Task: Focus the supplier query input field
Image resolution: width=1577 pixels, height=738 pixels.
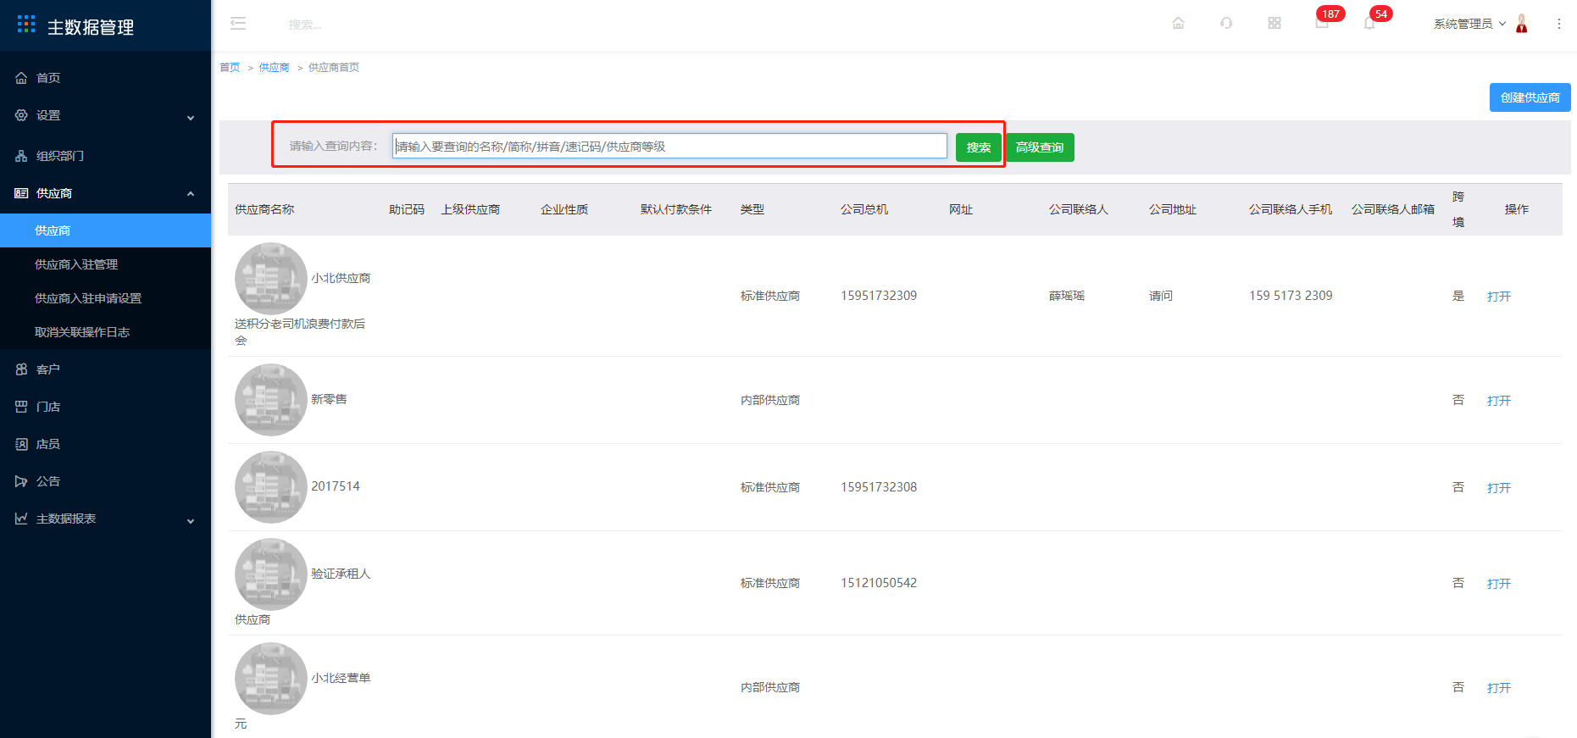Action: [669, 146]
